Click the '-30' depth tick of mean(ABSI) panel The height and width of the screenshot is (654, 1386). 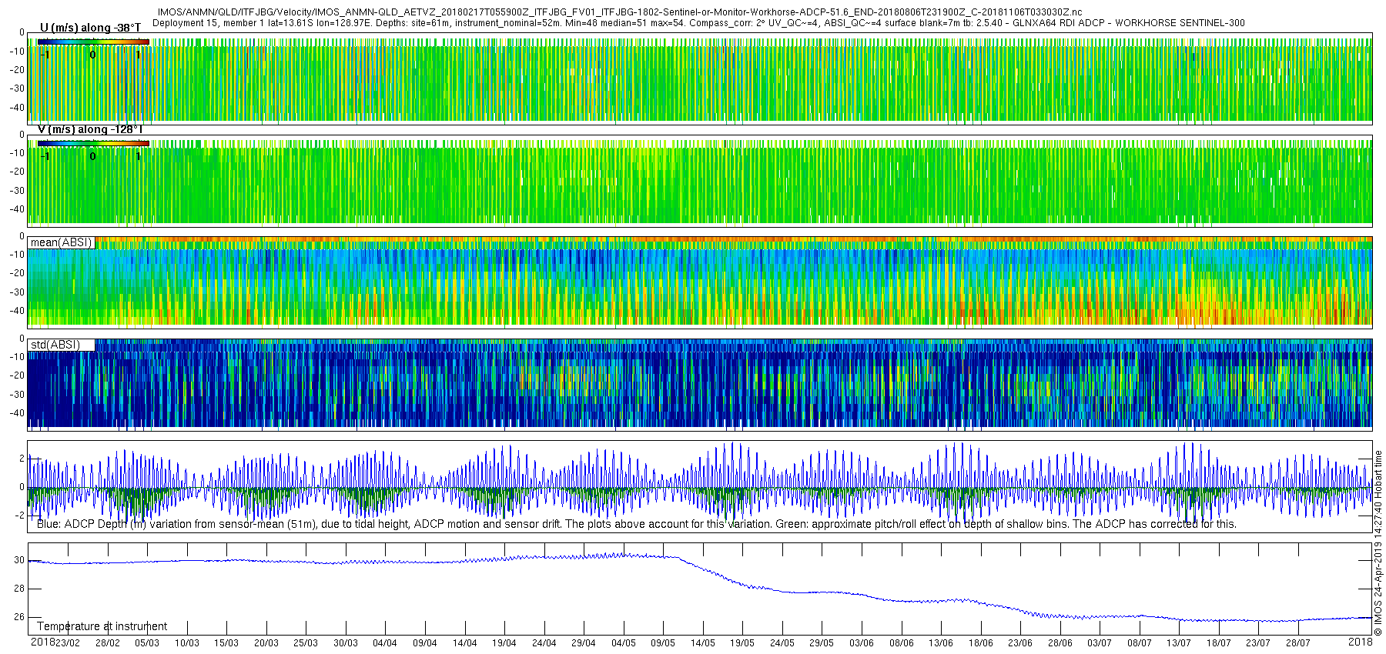pos(16,292)
